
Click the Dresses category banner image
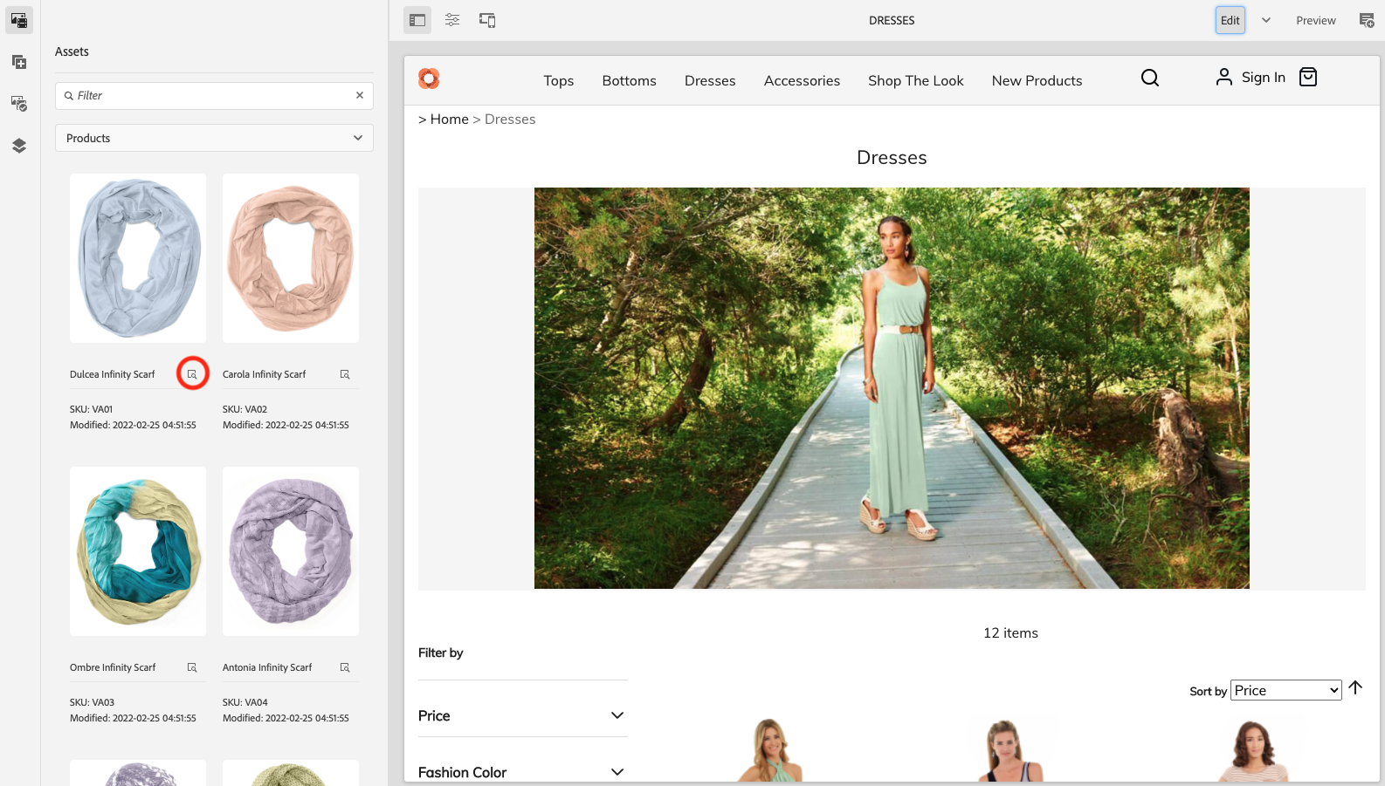[x=892, y=388]
